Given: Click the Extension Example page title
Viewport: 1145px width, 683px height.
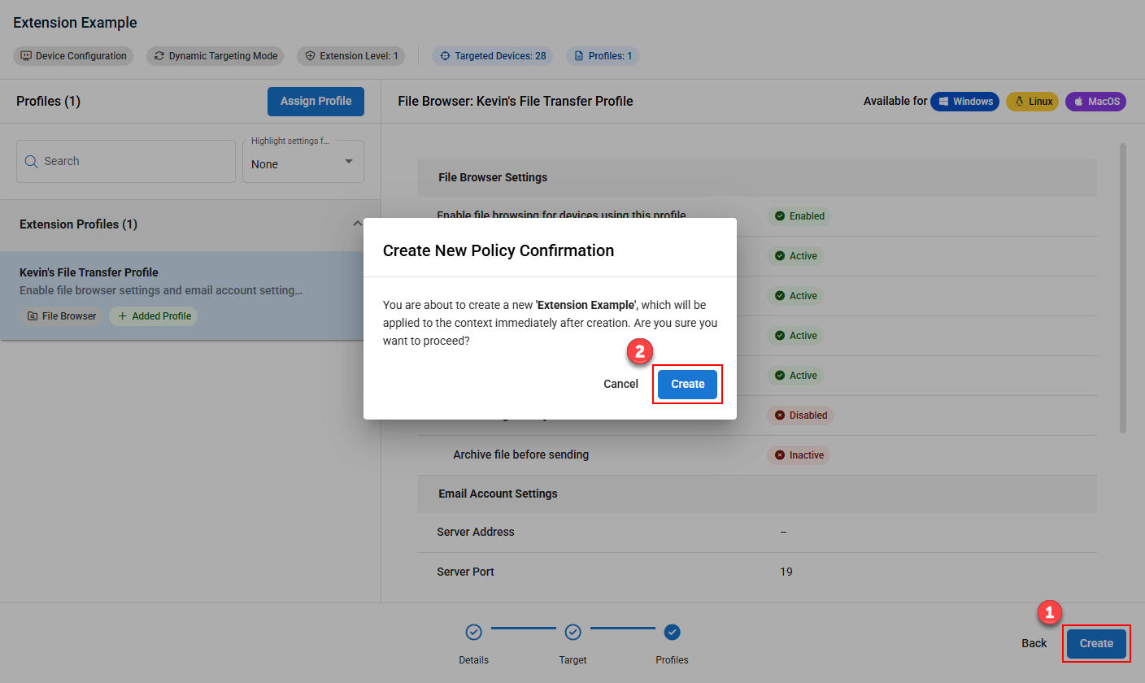Looking at the screenshot, I should pos(75,23).
